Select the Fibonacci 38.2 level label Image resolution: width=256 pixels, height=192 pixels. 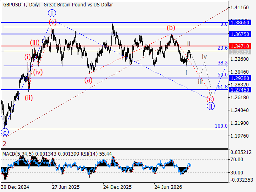click(x=222, y=62)
